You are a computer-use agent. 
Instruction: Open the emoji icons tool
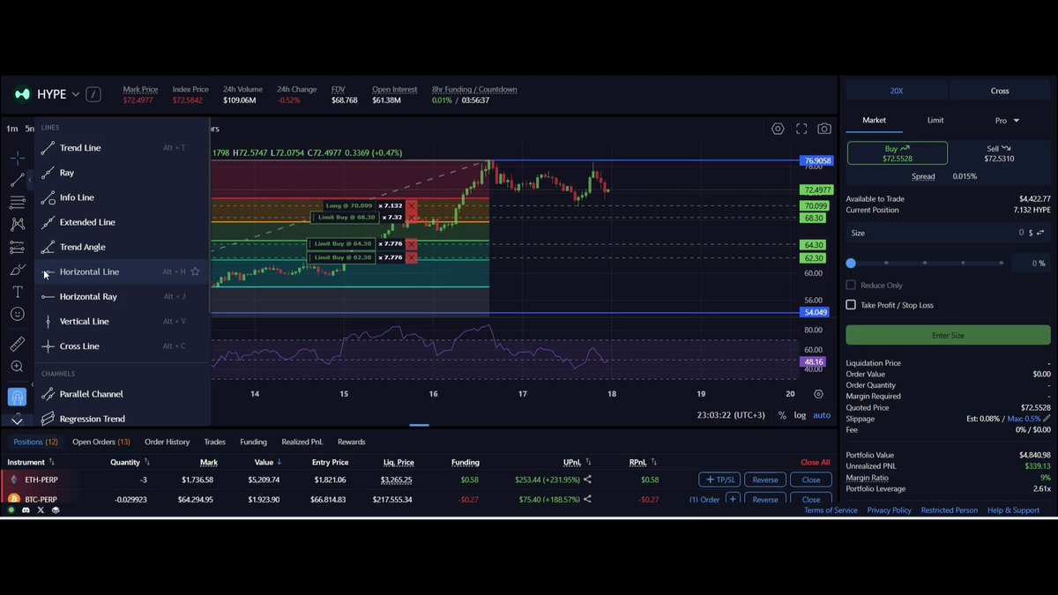pos(18,314)
